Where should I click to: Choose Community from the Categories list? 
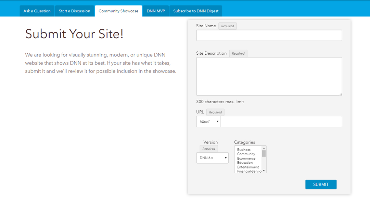coord(246,154)
